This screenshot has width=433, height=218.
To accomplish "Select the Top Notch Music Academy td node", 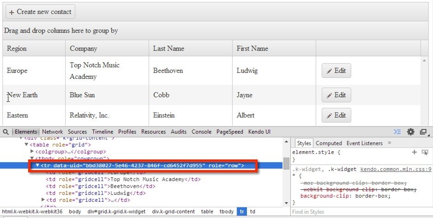I will 123,179.
